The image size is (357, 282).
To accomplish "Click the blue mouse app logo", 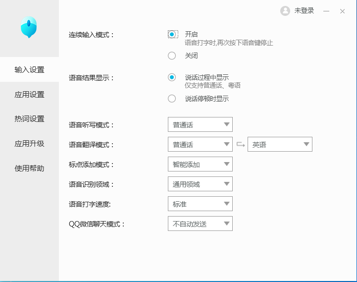I will tap(29, 27).
